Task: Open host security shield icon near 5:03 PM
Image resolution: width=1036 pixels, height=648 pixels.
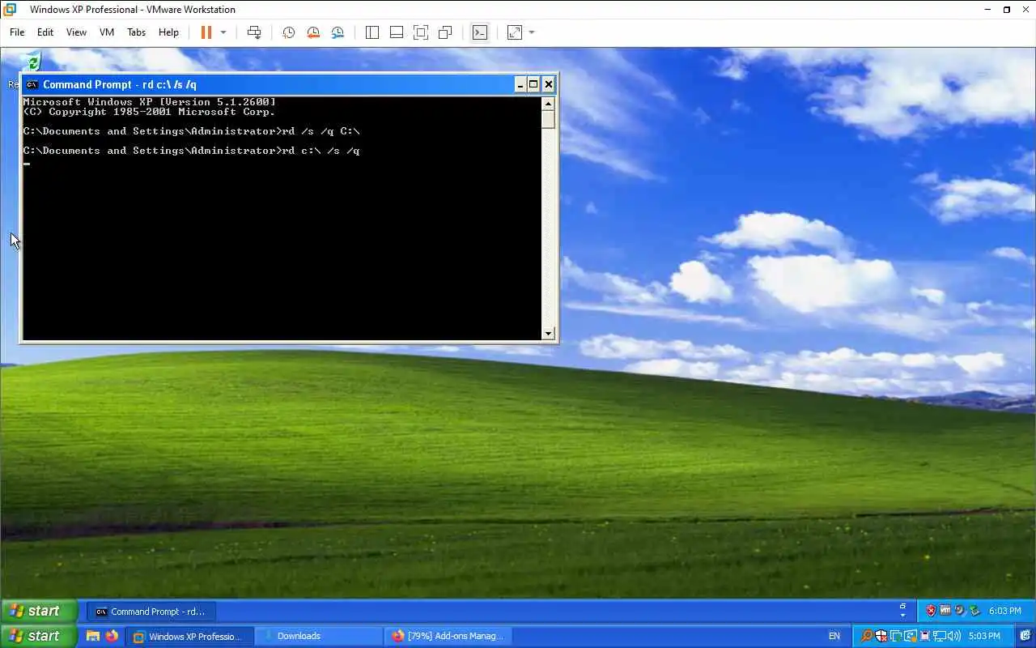Action: pyautogui.click(x=881, y=636)
